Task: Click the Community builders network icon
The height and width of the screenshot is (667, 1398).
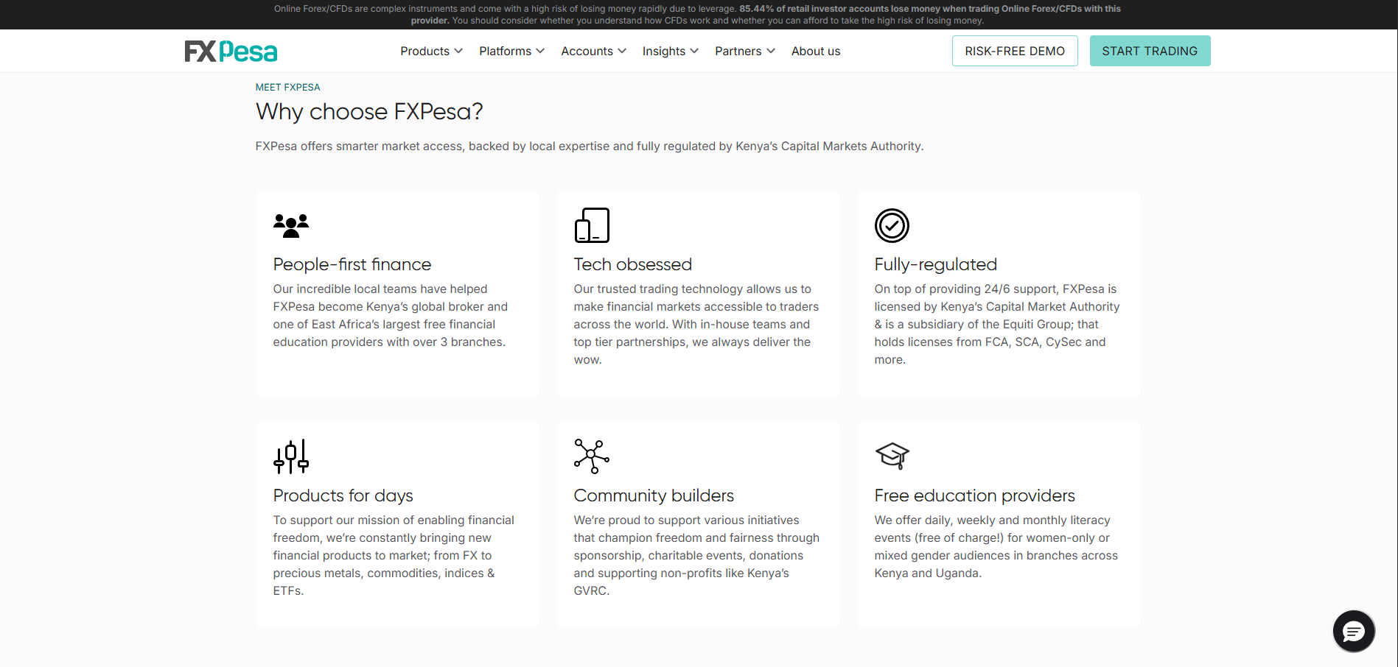Action: [x=592, y=456]
